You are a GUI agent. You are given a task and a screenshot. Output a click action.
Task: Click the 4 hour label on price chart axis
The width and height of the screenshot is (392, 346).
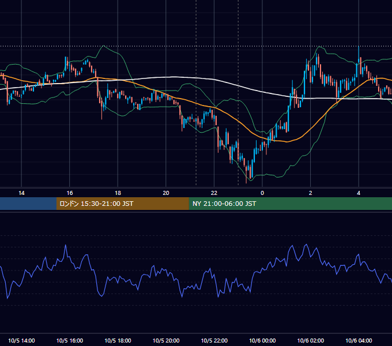click(x=359, y=193)
